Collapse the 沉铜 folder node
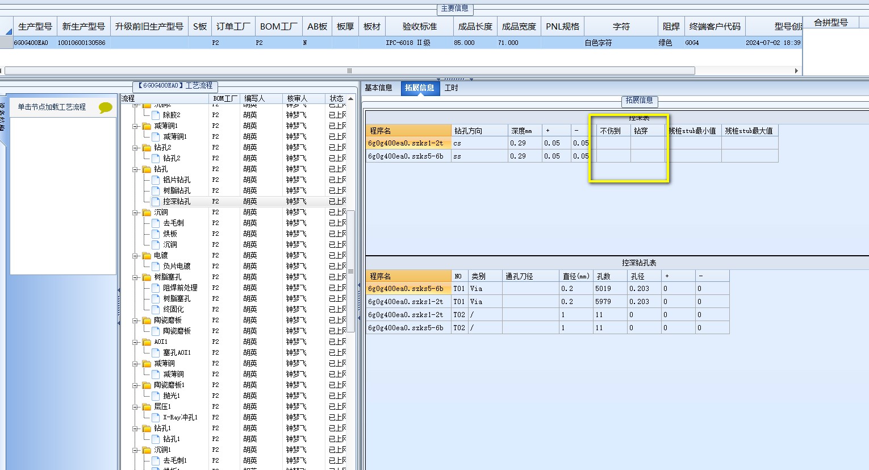869x470 pixels. tap(136, 213)
